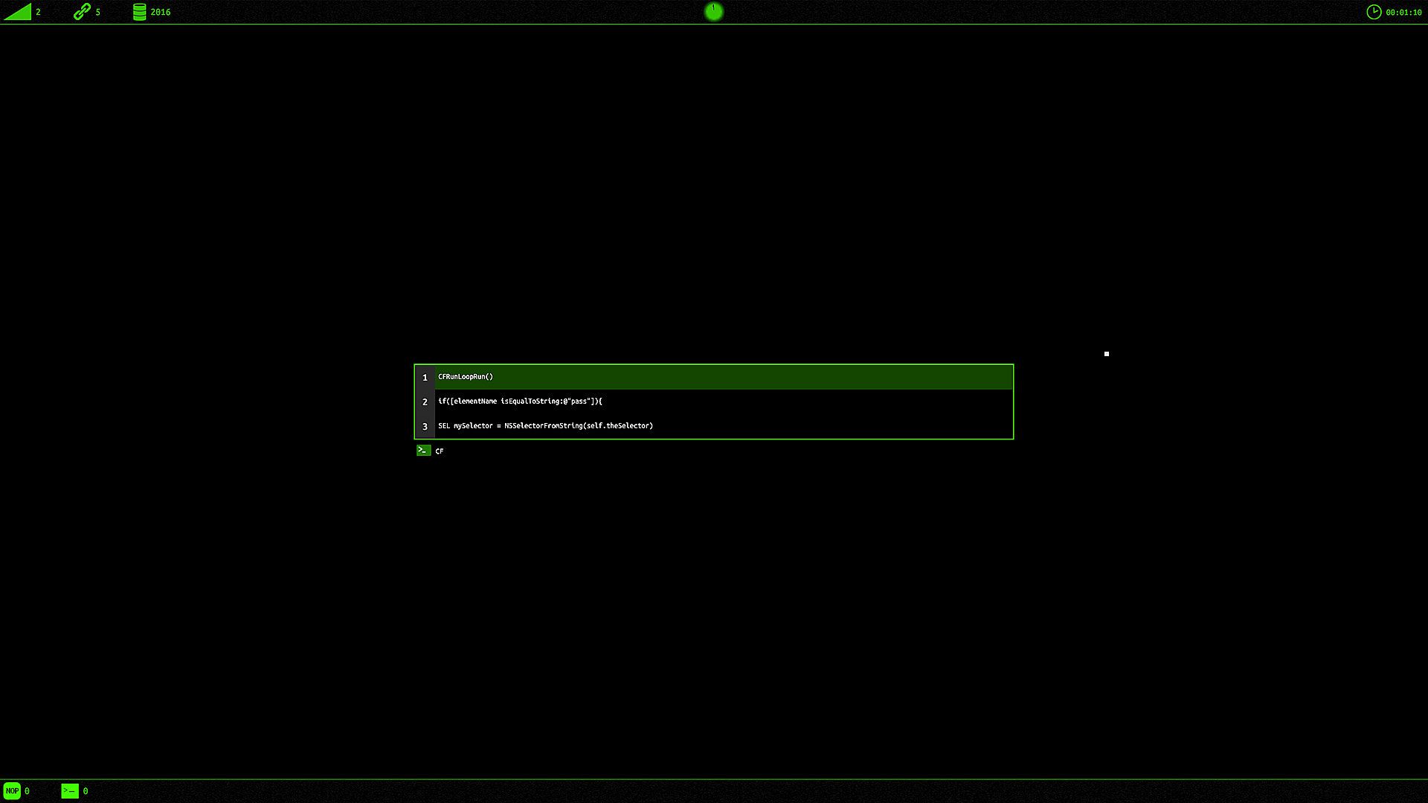Viewport: 1428px width, 803px height.
Task: Select the CFRunLoopRun() suggestion
Action: pyautogui.click(x=466, y=377)
